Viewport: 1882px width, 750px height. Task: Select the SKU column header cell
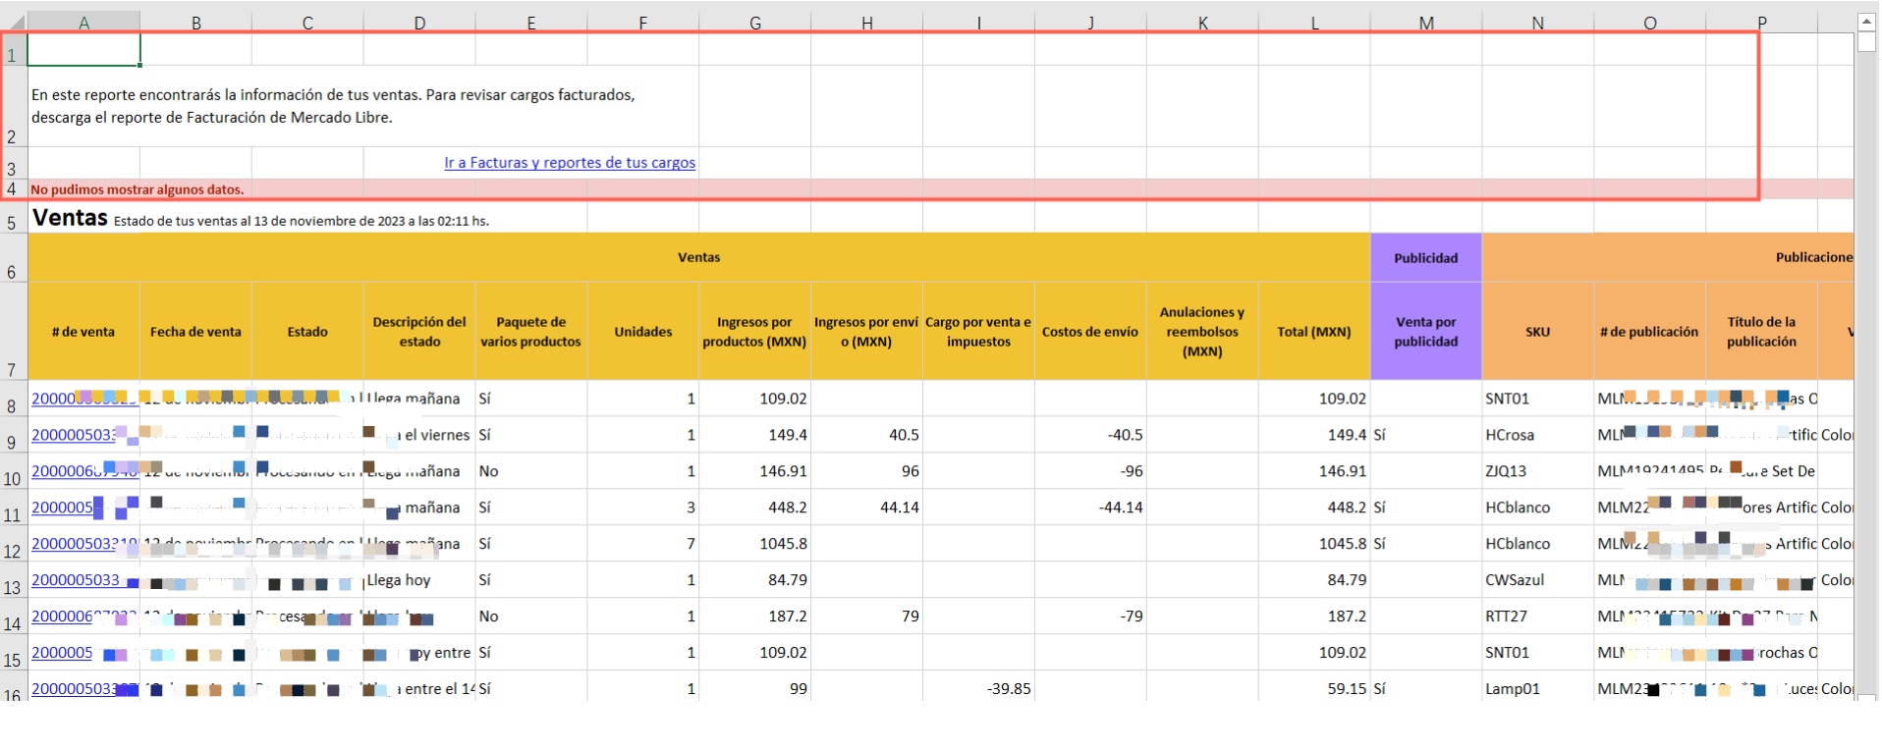tap(1537, 332)
